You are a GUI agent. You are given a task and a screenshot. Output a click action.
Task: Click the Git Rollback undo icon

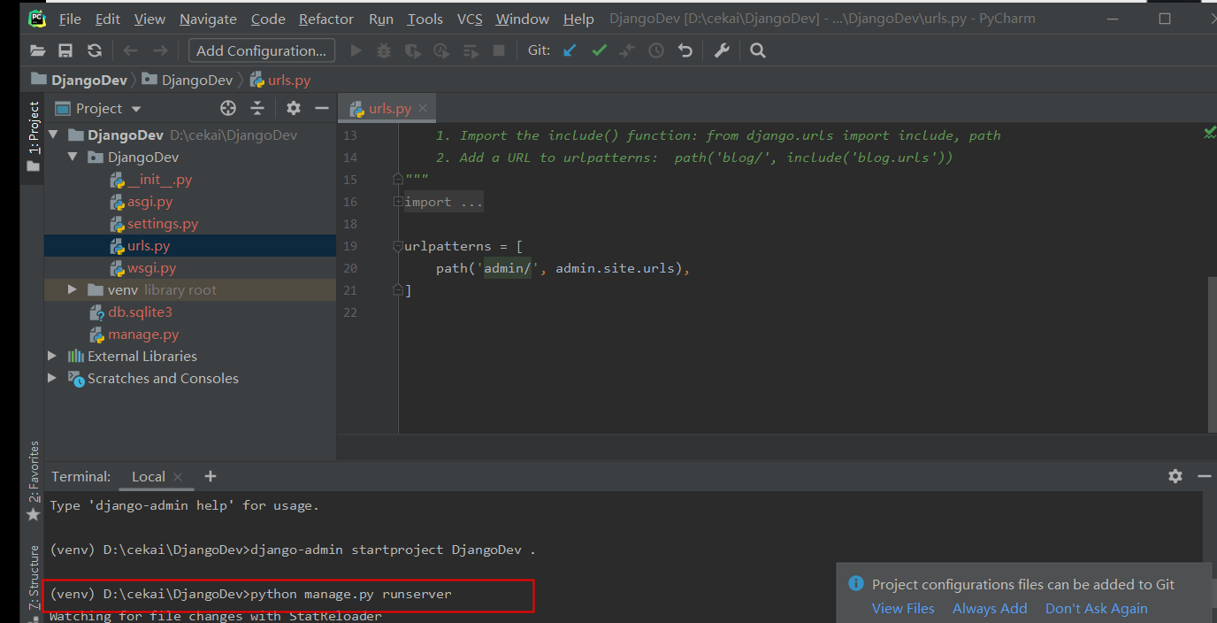[x=685, y=50]
